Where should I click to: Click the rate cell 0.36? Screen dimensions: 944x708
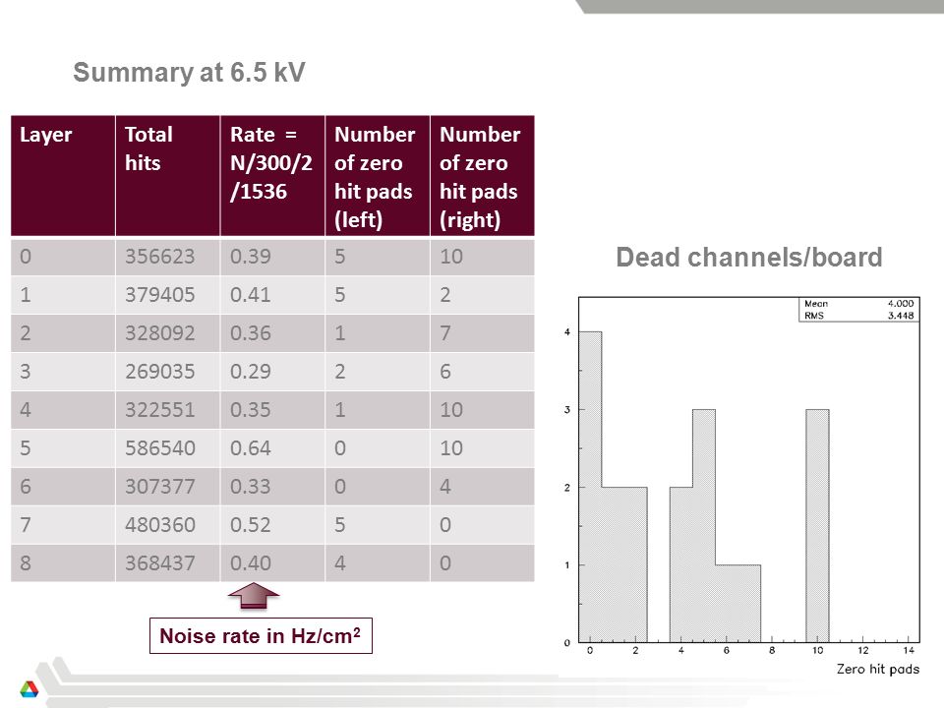[272, 333]
